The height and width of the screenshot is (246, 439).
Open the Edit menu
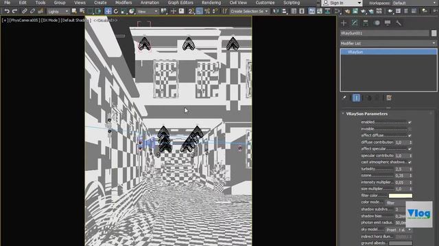(x=23, y=3)
